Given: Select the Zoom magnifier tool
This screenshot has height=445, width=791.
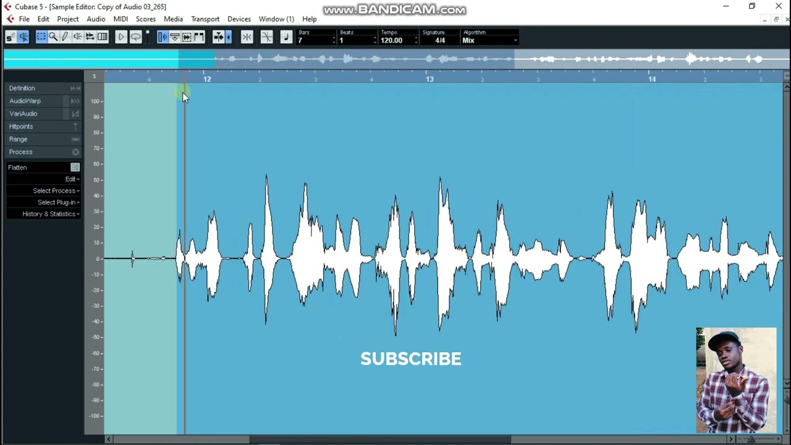Looking at the screenshot, I should (x=53, y=37).
